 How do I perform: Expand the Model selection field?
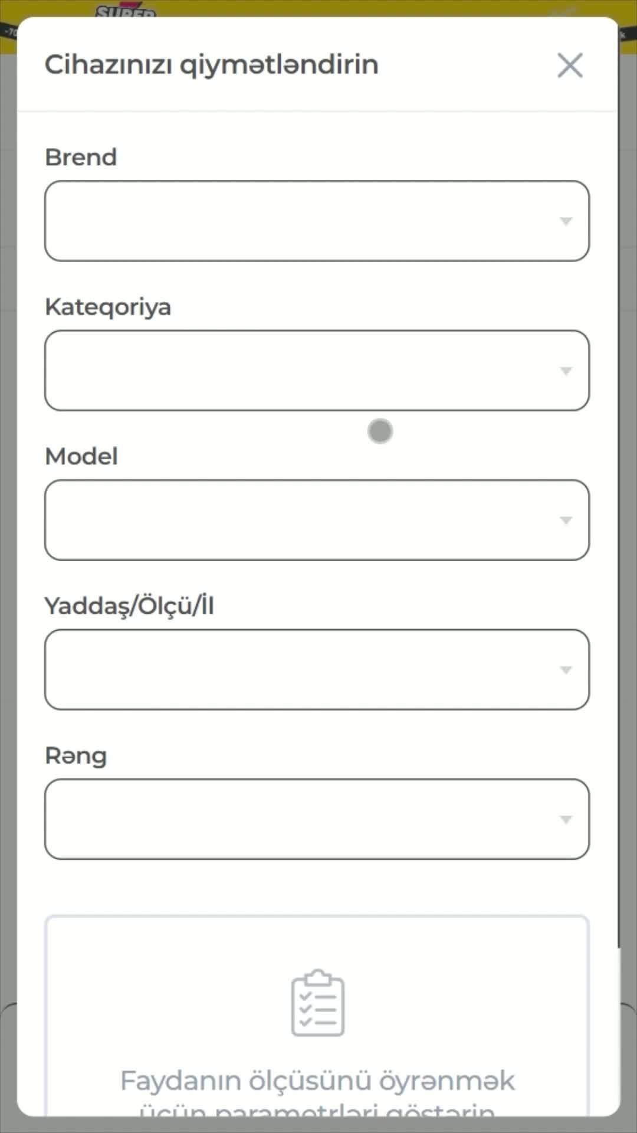pyautogui.click(x=301, y=520)
